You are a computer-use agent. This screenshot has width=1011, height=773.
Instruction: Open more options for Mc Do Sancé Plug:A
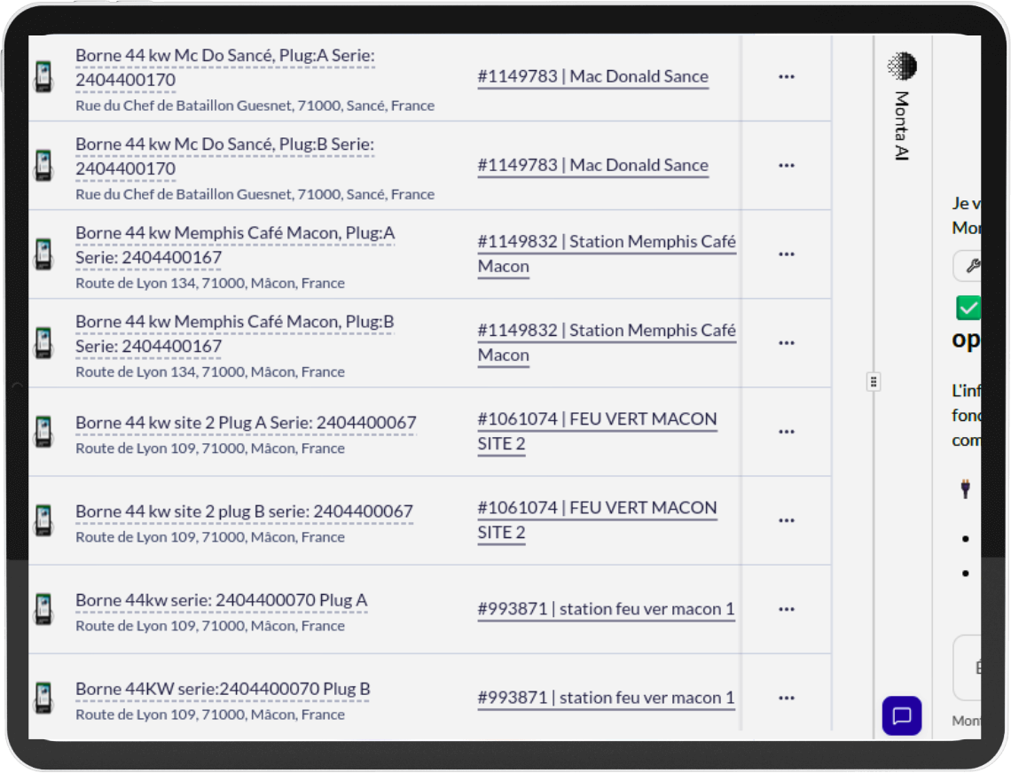(786, 77)
